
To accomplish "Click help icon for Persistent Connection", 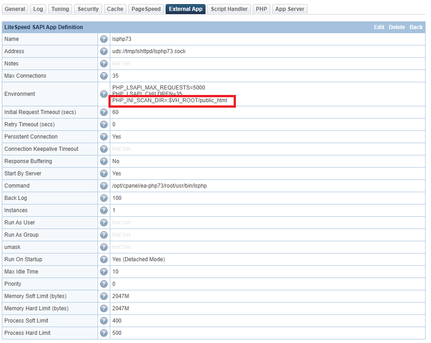I will pos(103,137).
